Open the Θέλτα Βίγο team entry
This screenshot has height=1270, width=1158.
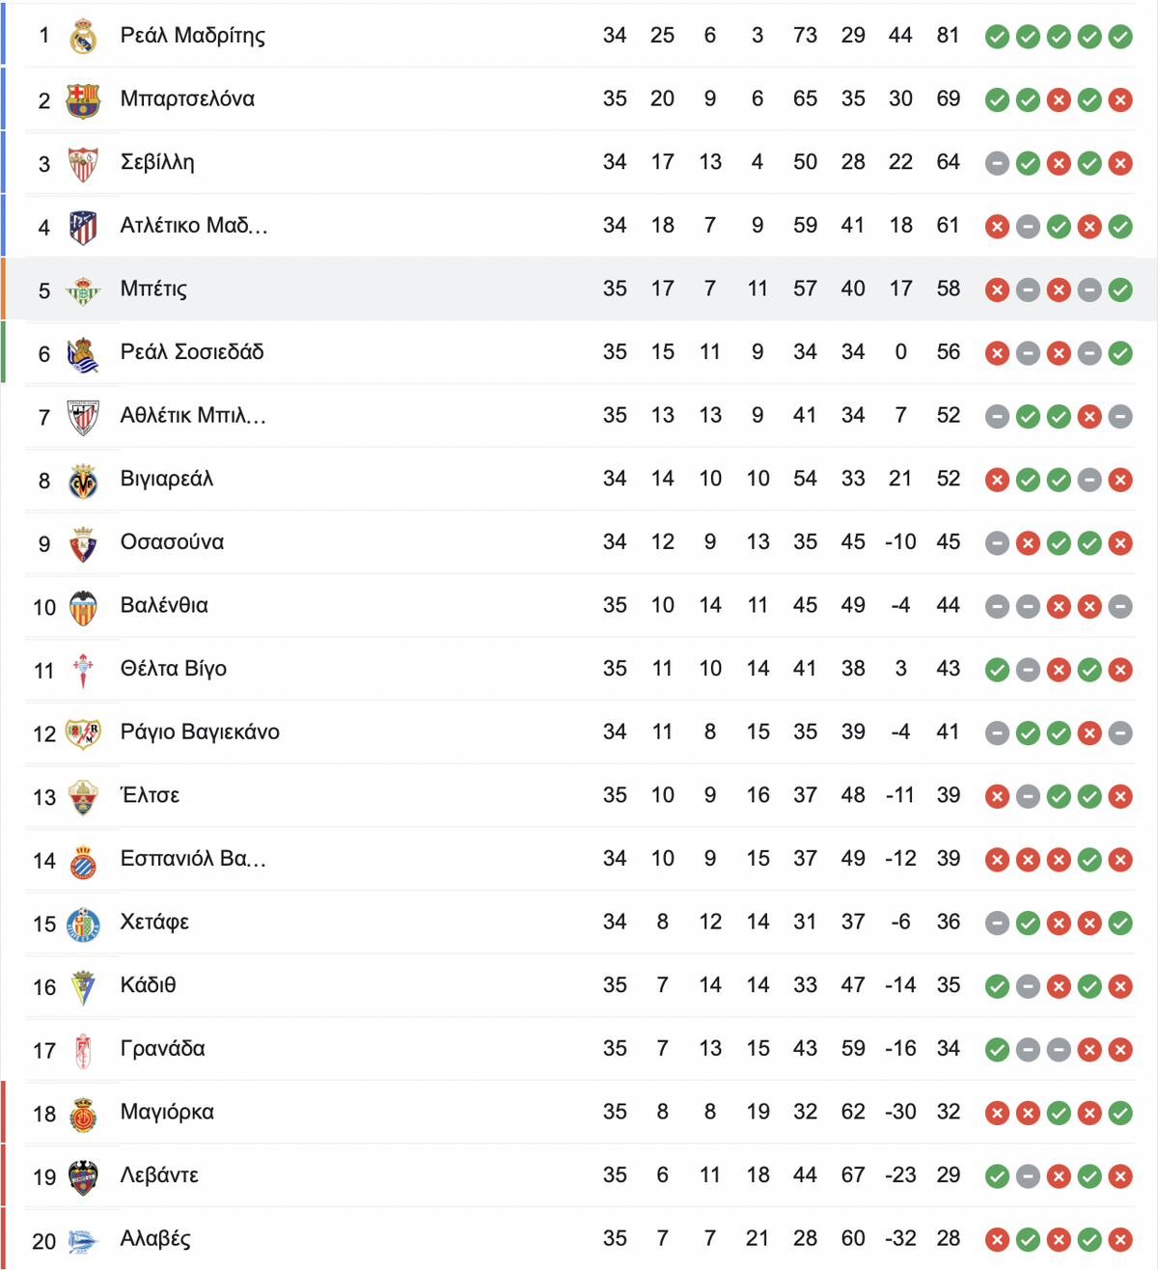(174, 669)
